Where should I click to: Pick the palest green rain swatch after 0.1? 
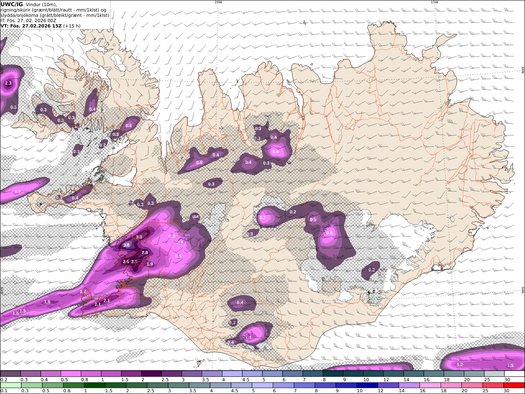tap(11, 385)
